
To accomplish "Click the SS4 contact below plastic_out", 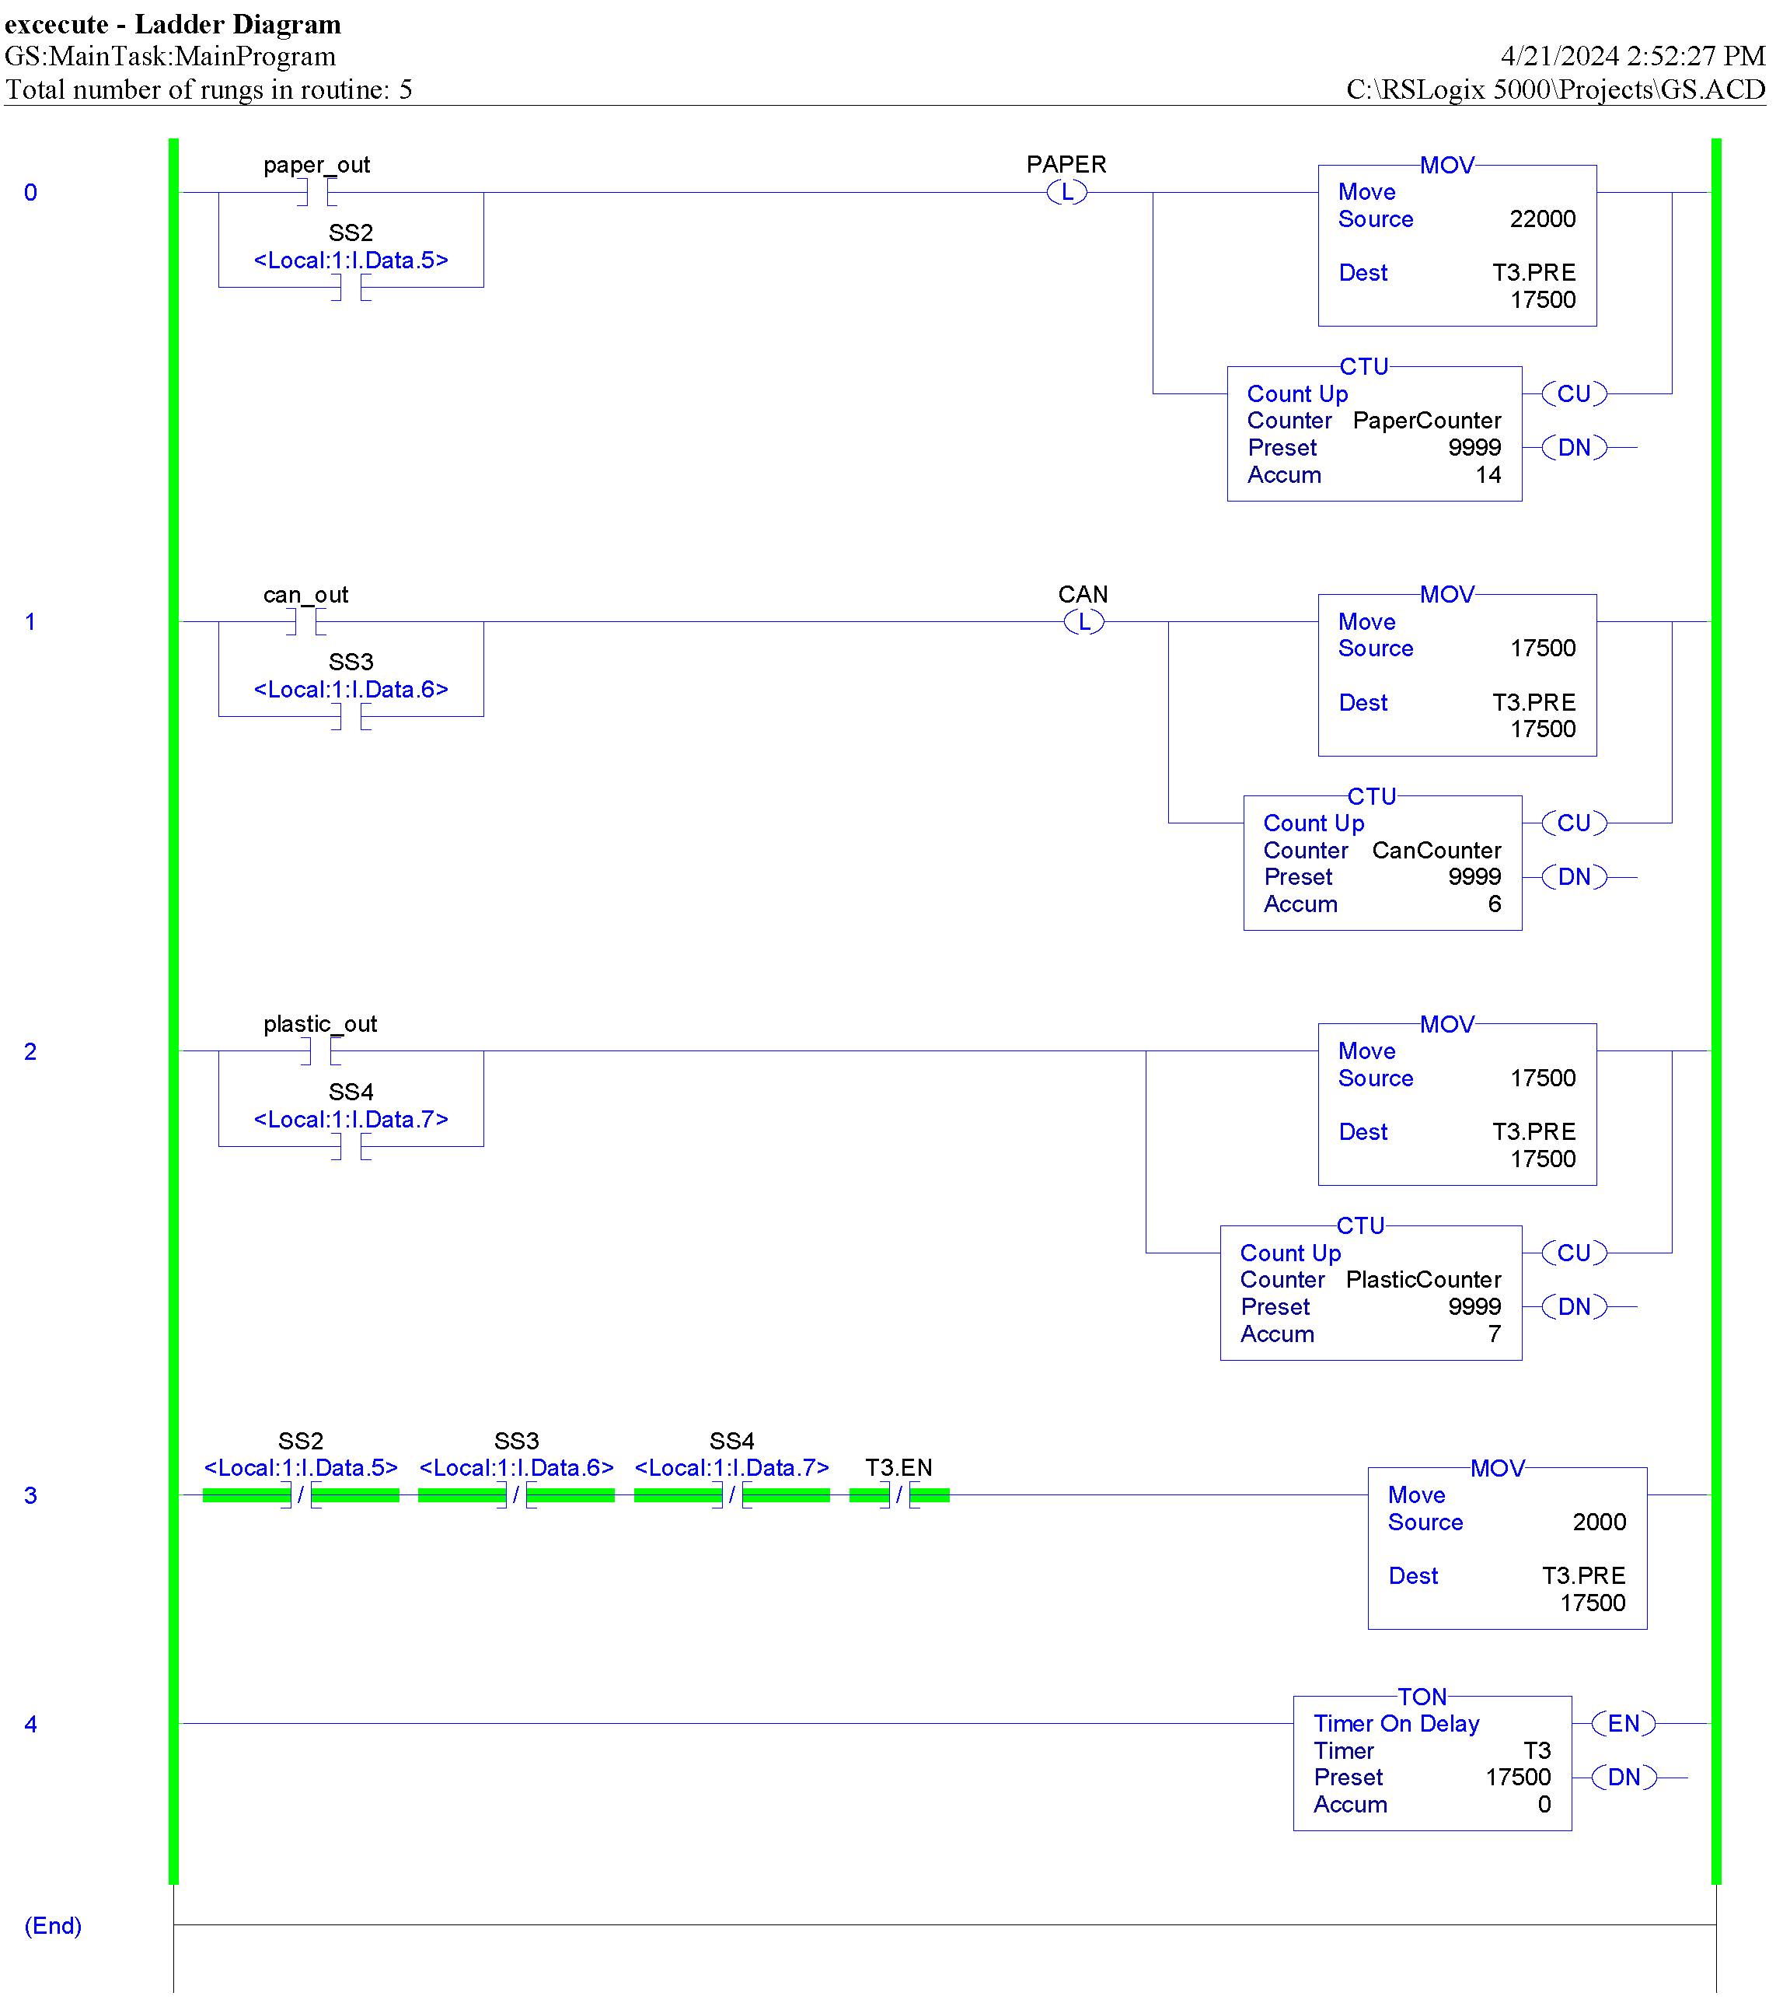I will click(351, 1145).
